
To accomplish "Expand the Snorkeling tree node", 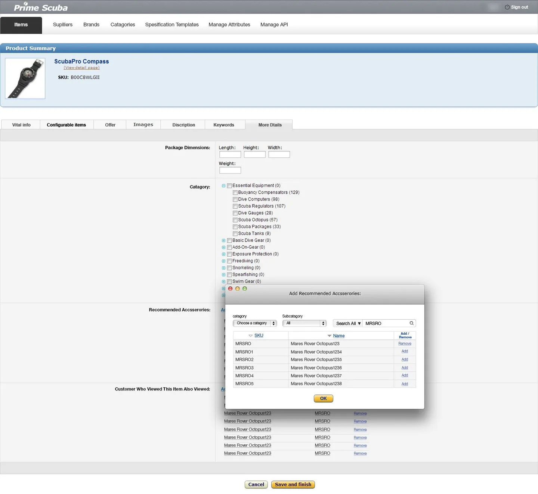I will (x=223, y=268).
